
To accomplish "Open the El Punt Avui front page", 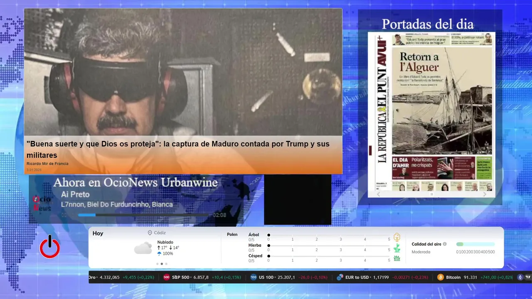I will 431,111.
